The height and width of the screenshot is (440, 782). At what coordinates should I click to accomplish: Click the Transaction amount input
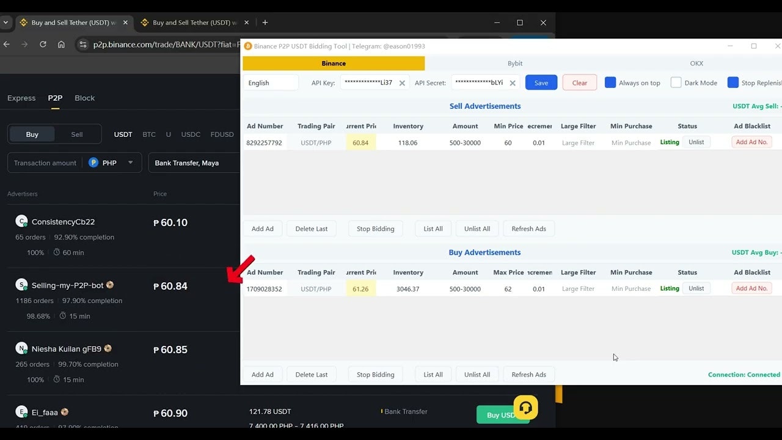45,163
